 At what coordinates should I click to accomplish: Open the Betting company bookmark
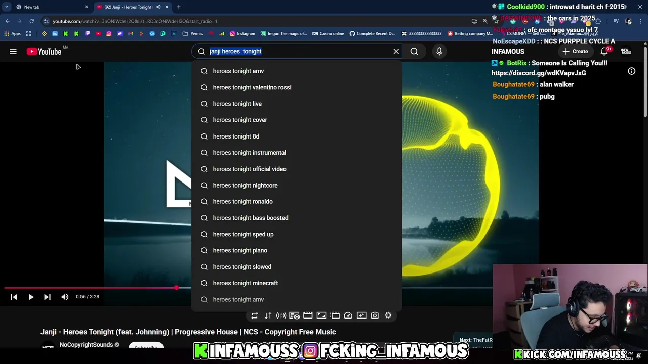coord(470,34)
